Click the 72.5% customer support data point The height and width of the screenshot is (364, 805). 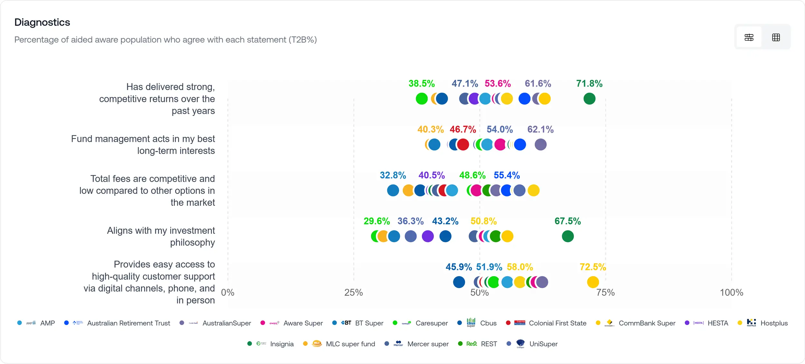[x=593, y=282]
